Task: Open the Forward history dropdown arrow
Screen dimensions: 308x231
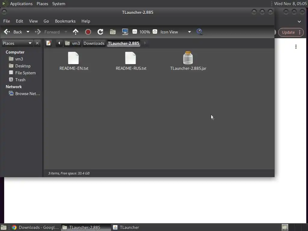Action: [x=66, y=32]
